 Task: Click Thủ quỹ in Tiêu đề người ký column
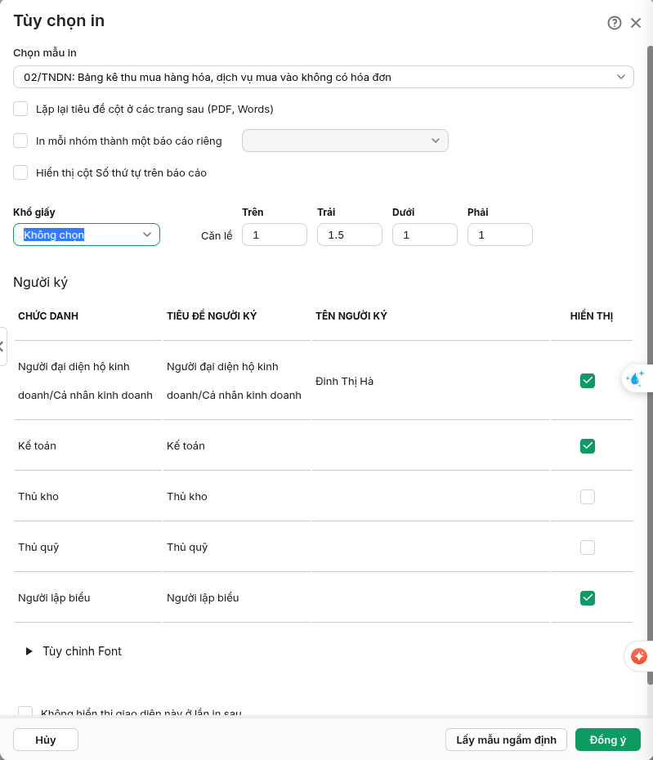(187, 548)
